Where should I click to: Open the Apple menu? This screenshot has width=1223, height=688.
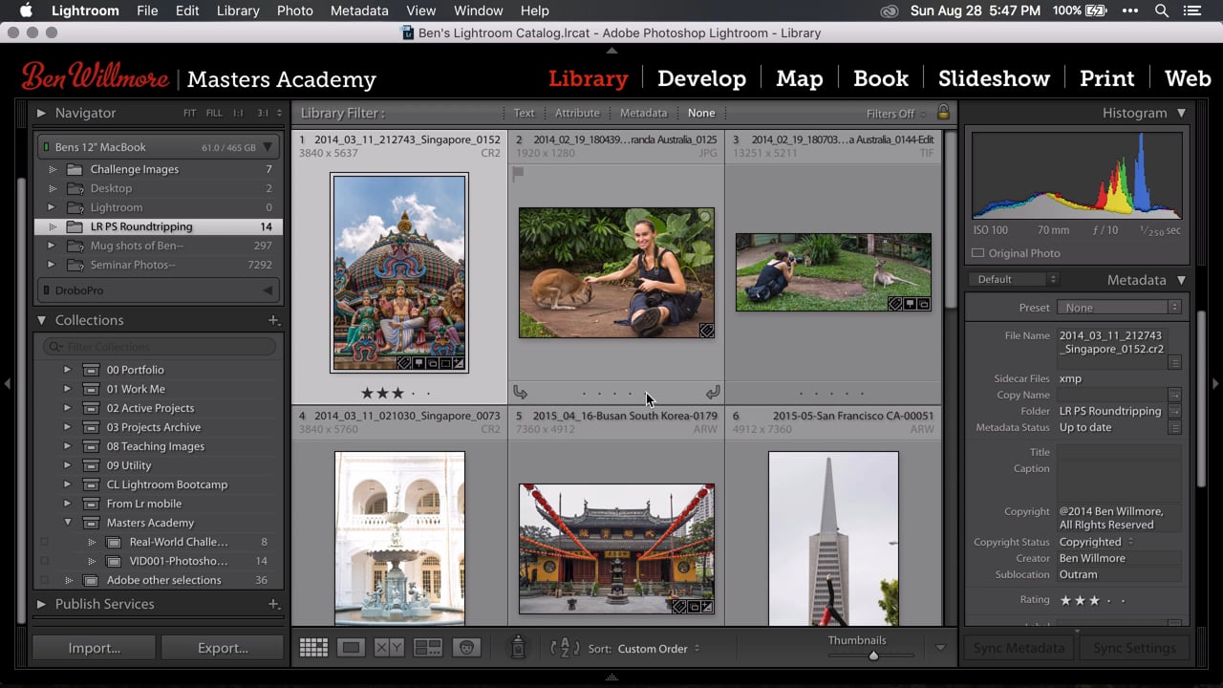(x=26, y=11)
